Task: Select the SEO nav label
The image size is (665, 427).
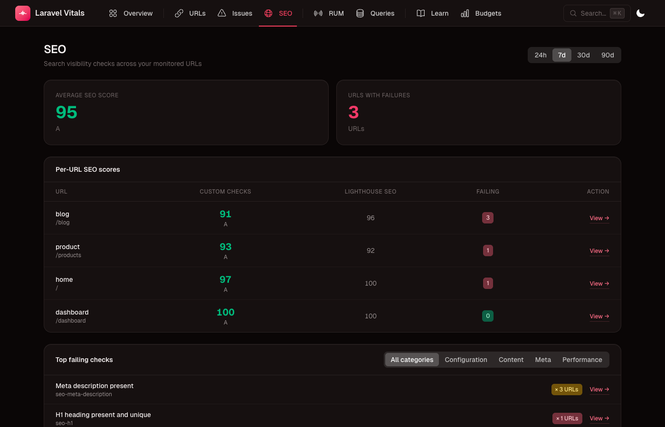Action: pos(285,13)
